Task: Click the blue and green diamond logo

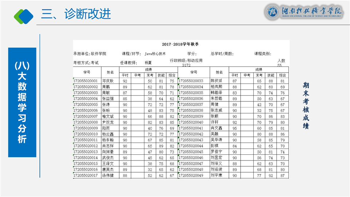Action: tap(23, 15)
